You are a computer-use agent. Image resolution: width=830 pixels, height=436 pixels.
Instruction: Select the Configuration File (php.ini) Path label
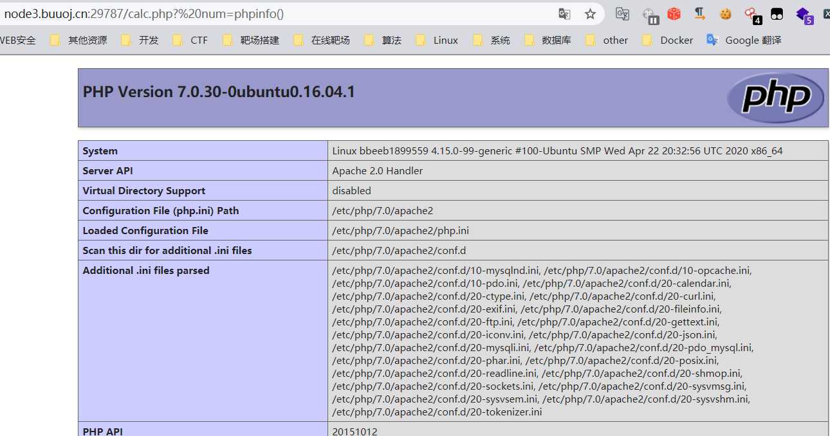click(160, 211)
